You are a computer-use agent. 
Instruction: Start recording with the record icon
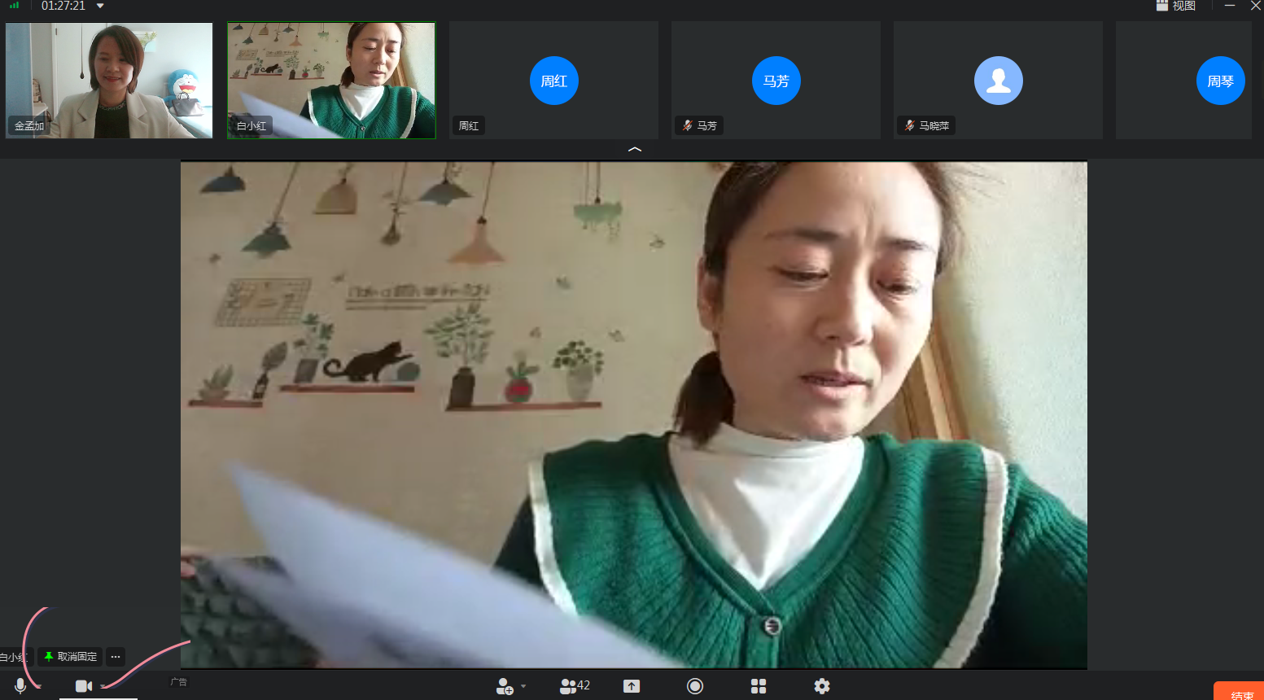click(x=695, y=686)
